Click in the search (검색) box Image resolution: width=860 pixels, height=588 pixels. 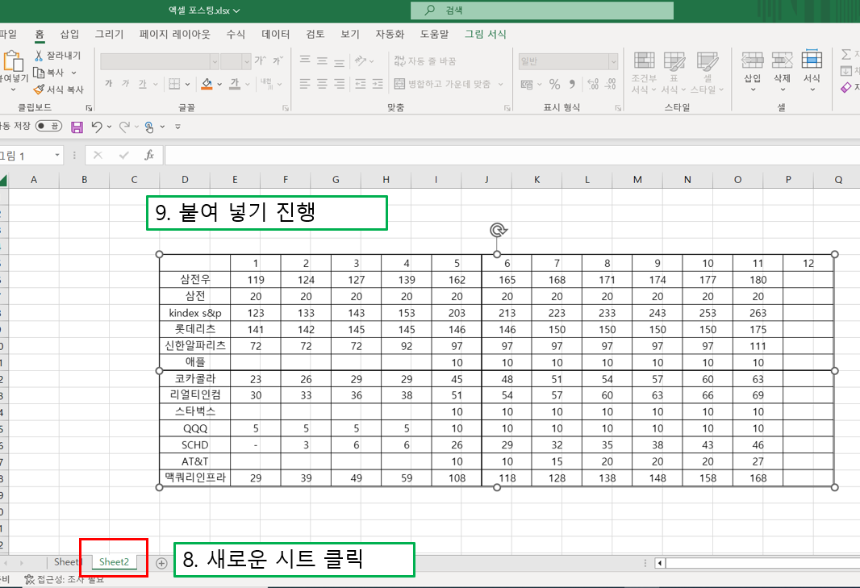542,10
